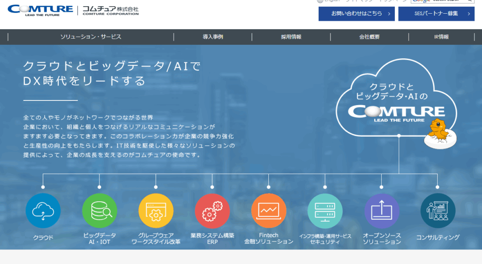Screen dimensions: 482x264
Task: Select the green ビッグデータ AI・IOT database icon
Action: pyautogui.click(x=100, y=211)
